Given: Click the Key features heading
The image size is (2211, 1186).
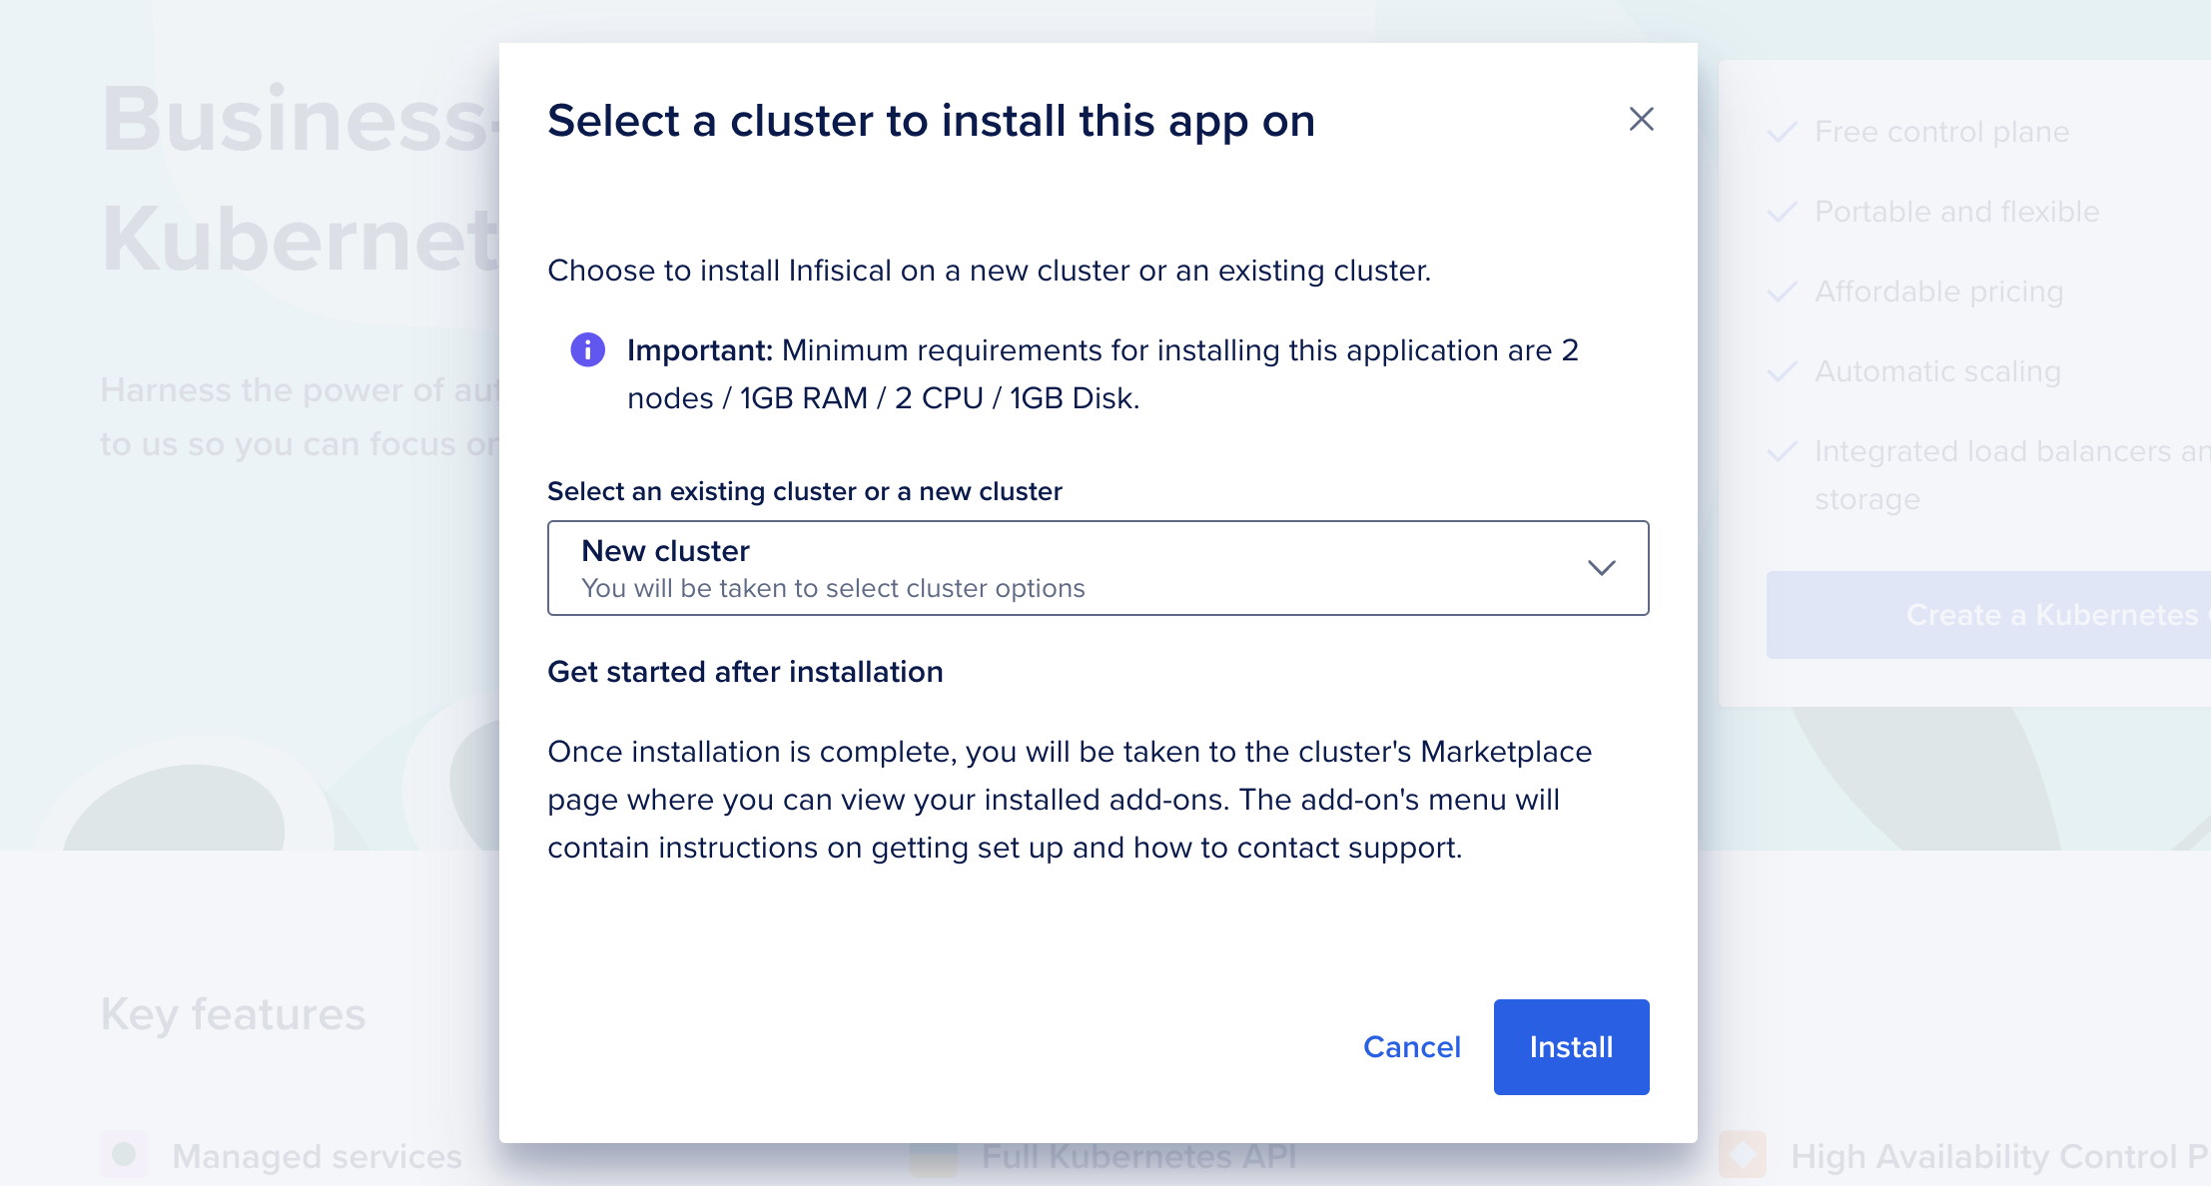Looking at the screenshot, I should click(x=233, y=1014).
